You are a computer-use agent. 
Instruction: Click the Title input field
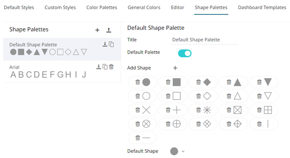(x=204, y=40)
